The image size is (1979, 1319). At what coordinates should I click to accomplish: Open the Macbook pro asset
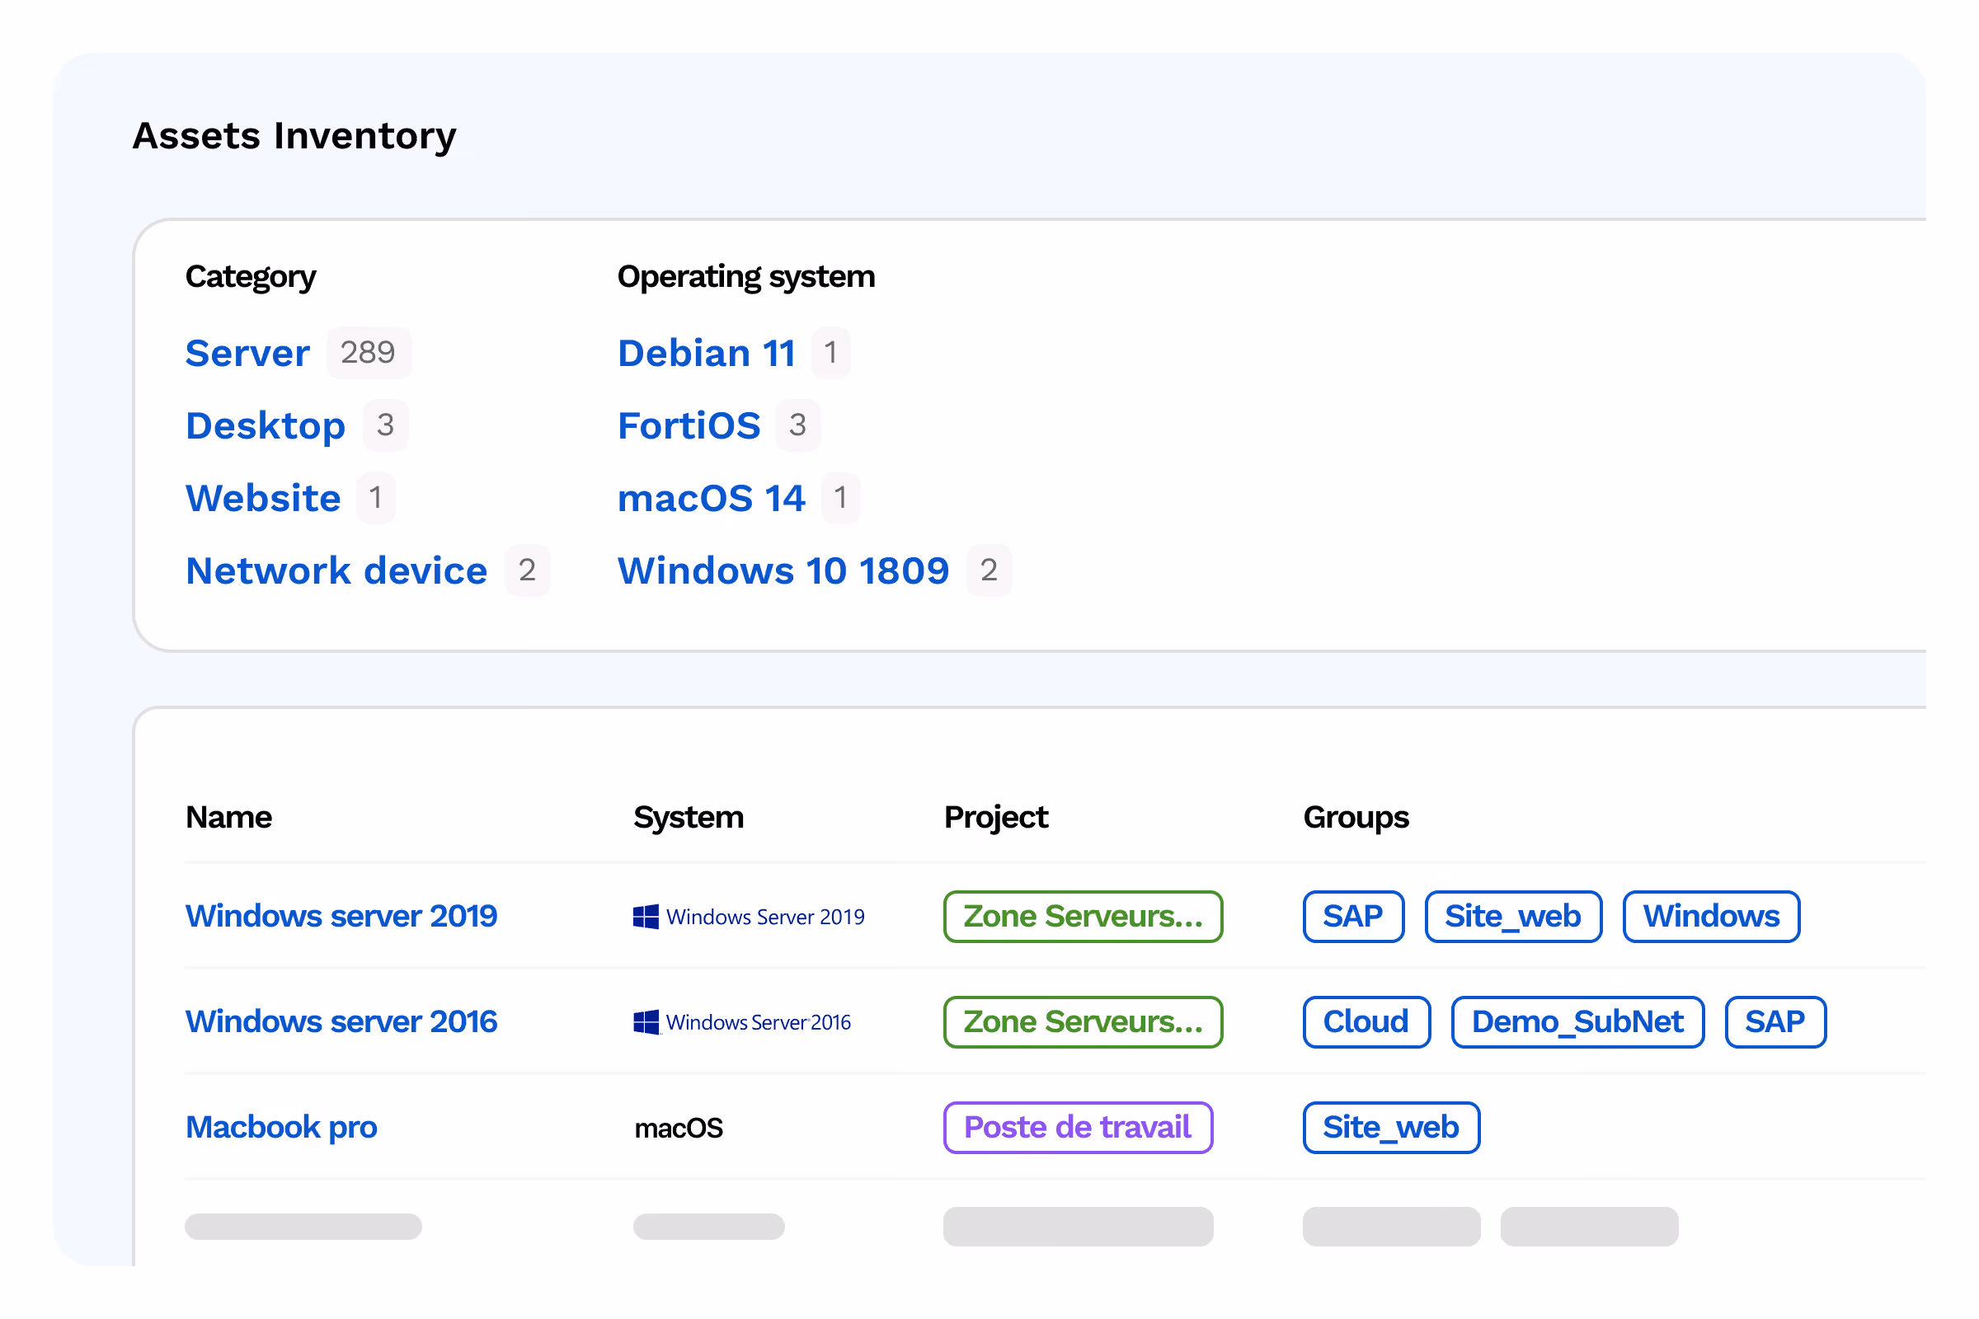point(281,1127)
